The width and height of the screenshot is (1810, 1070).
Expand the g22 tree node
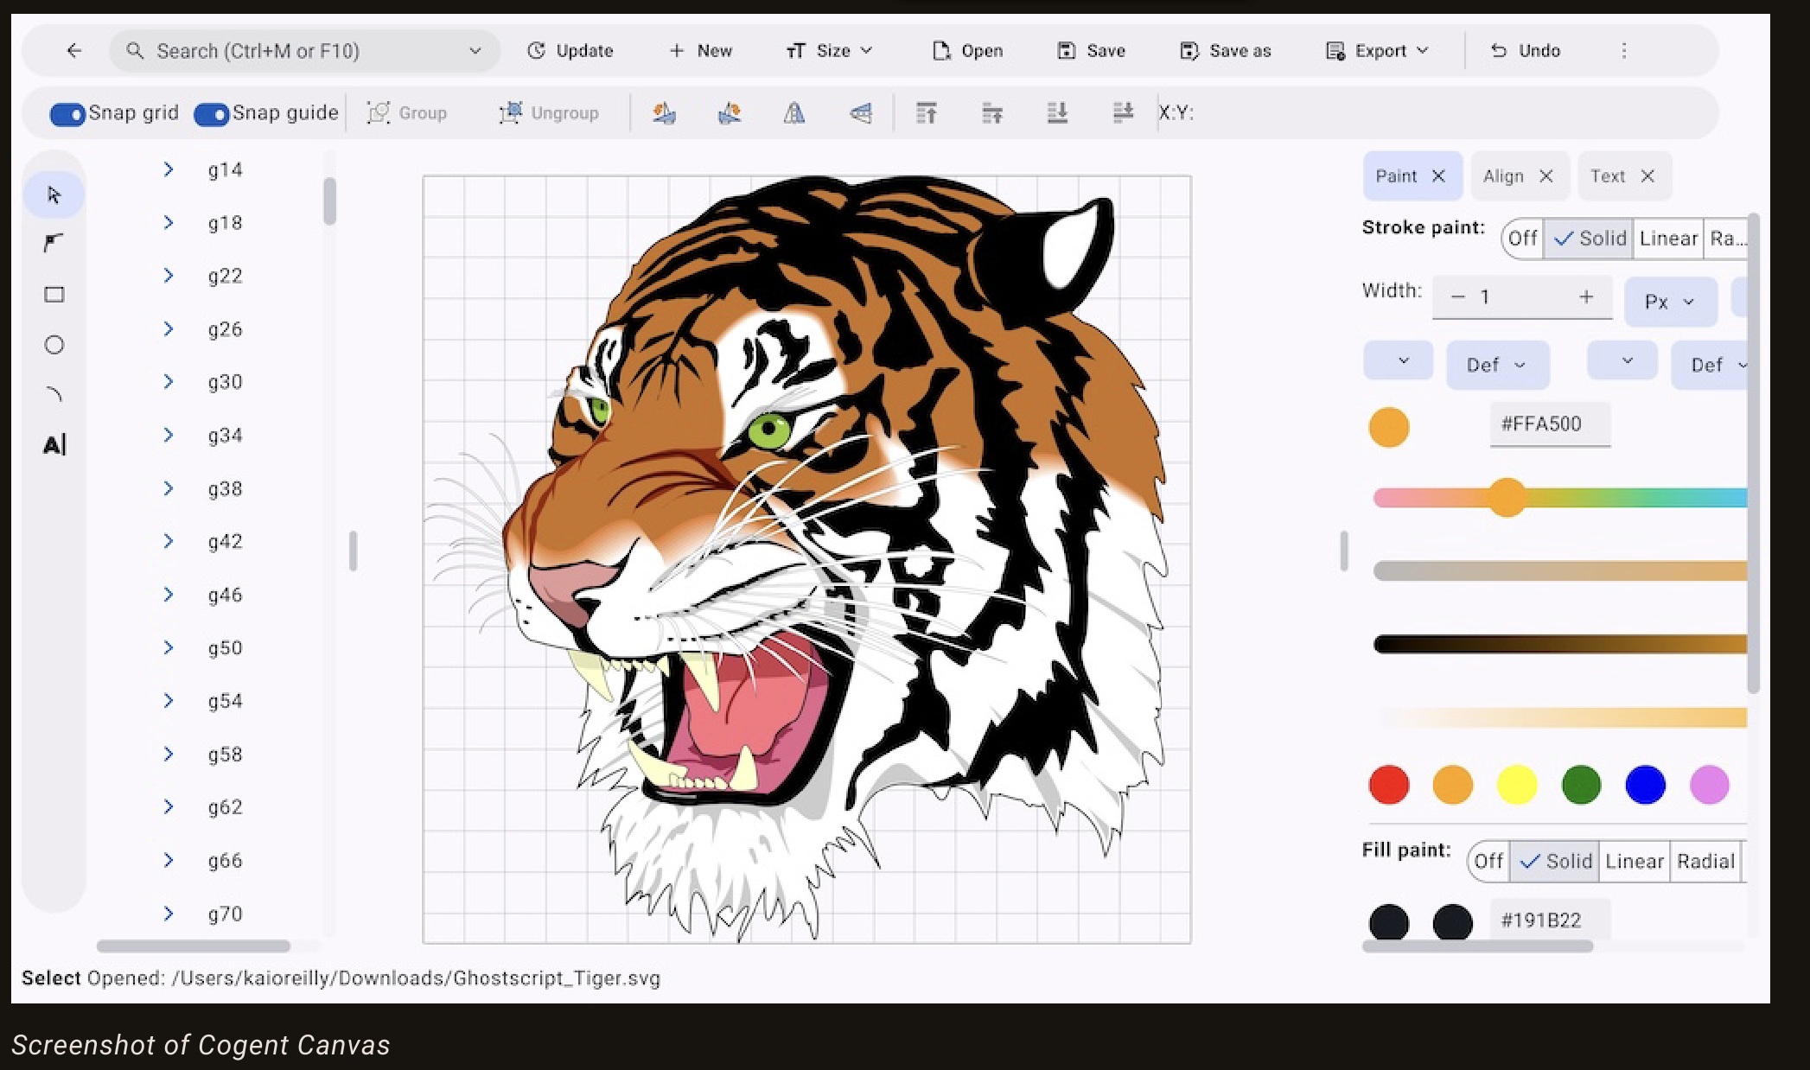169,277
